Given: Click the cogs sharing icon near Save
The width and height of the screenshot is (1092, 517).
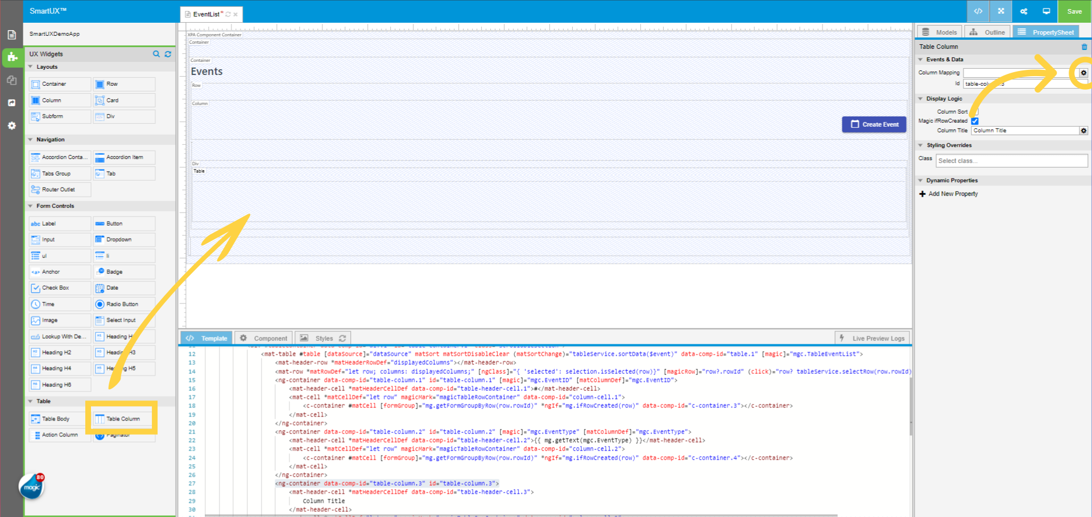Looking at the screenshot, I should tap(1023, 11).
